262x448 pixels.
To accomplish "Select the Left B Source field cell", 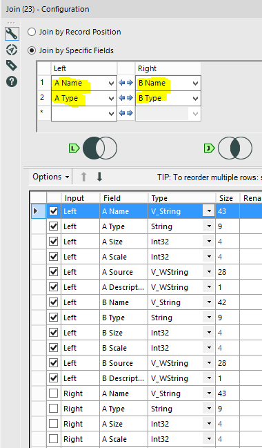I will tap(124, 363).
